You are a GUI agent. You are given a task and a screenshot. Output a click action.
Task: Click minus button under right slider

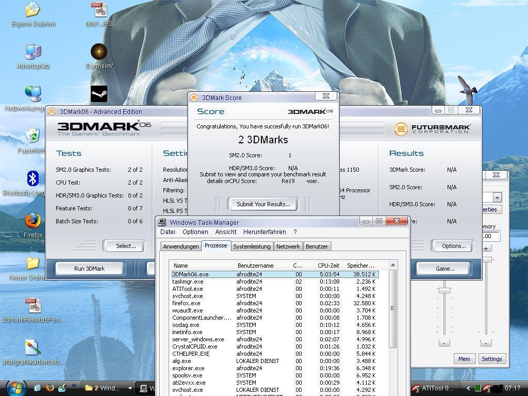click(x=486, y=343)
